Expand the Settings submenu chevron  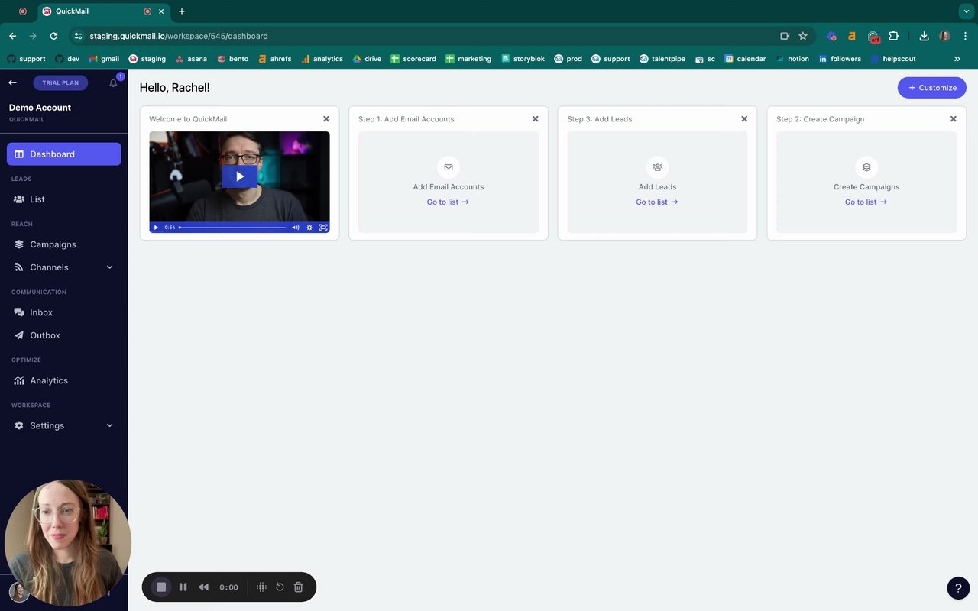(109, 425)
